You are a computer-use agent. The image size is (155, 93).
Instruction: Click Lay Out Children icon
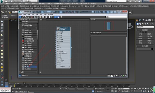52,17
